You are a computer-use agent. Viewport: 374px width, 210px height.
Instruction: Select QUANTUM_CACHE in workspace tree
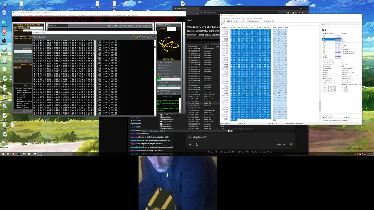25,101
